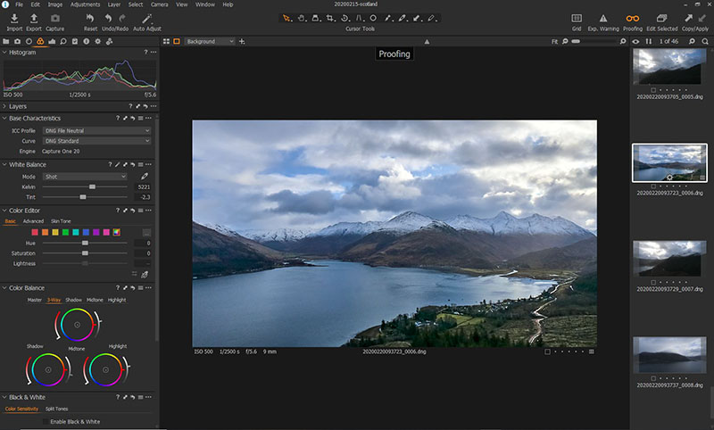Screen dimensions: 714x430
Task: Pick the White Balance eyedropper
Action: [145, 177]
